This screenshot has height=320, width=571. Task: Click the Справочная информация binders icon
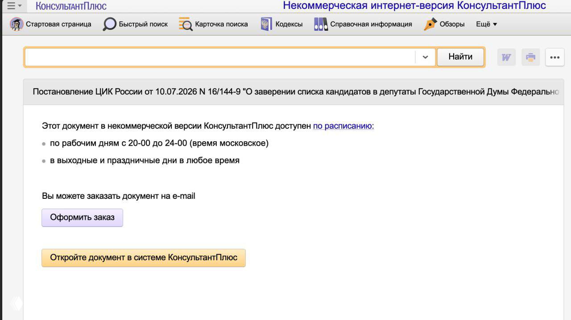point(321,24)
